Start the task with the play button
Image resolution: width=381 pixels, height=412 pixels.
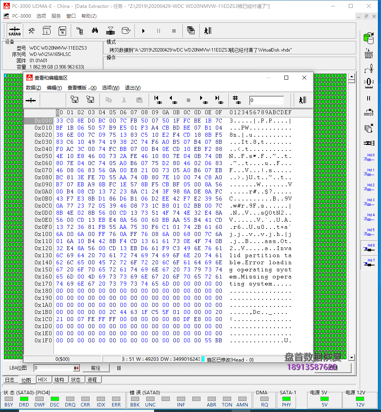[x=143, y=31]
